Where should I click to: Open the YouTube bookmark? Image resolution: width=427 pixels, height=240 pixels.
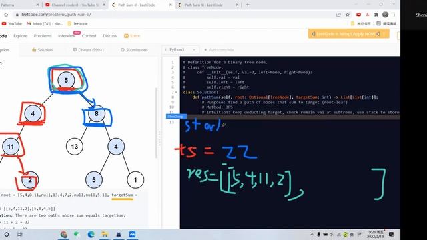pyautogui.click(x=12, y=24)
